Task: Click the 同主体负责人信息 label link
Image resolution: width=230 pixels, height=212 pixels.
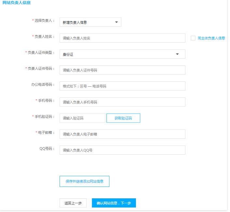Action: click(x=211, y=38)
